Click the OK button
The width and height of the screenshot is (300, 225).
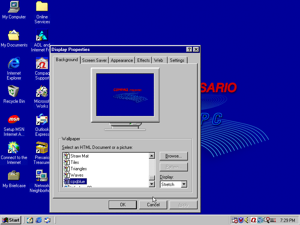(123, 205)
